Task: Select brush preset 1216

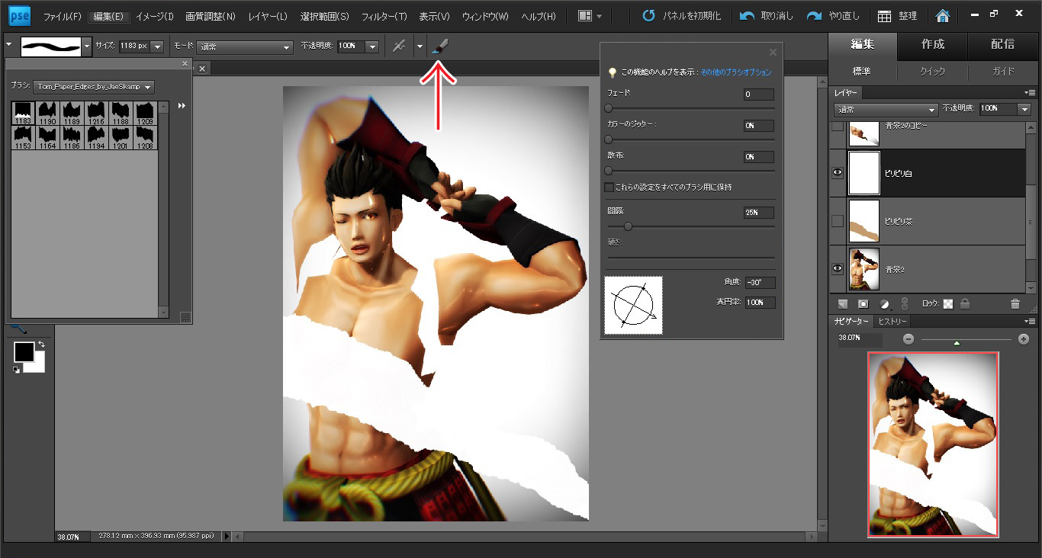Action: click(x=96, y=114)
